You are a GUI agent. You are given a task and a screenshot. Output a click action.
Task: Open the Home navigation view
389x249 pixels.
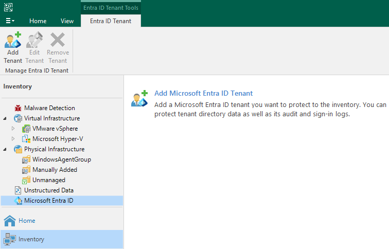62,221
